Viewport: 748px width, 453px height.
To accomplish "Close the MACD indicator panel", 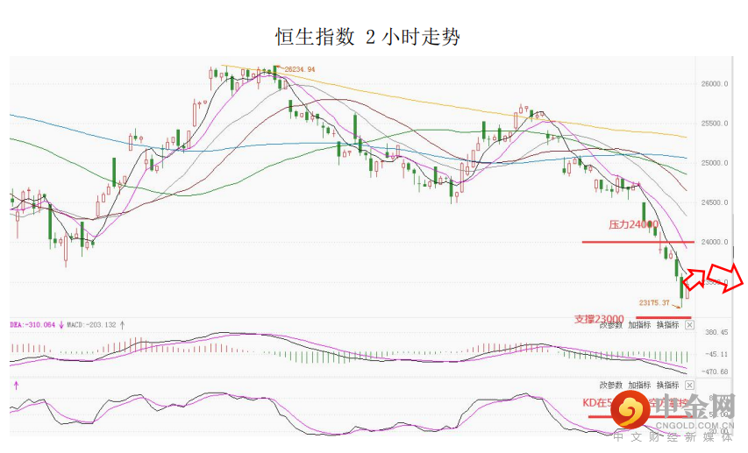I will pyautogui.click(x=689, y=325).
